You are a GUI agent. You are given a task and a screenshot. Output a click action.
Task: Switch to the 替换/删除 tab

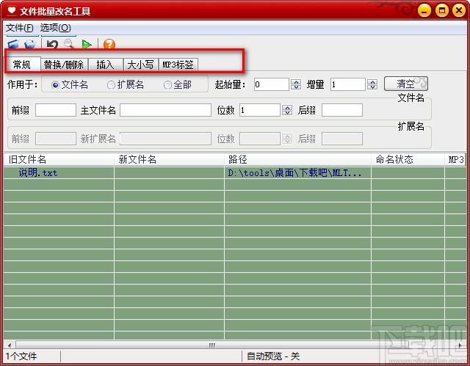[64, 65]
